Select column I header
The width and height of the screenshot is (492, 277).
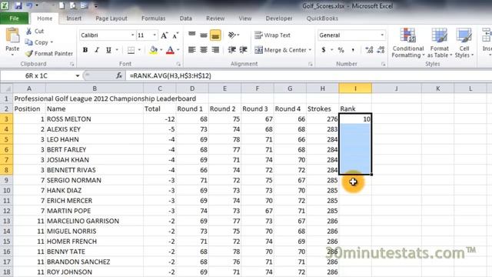[355, 88]
